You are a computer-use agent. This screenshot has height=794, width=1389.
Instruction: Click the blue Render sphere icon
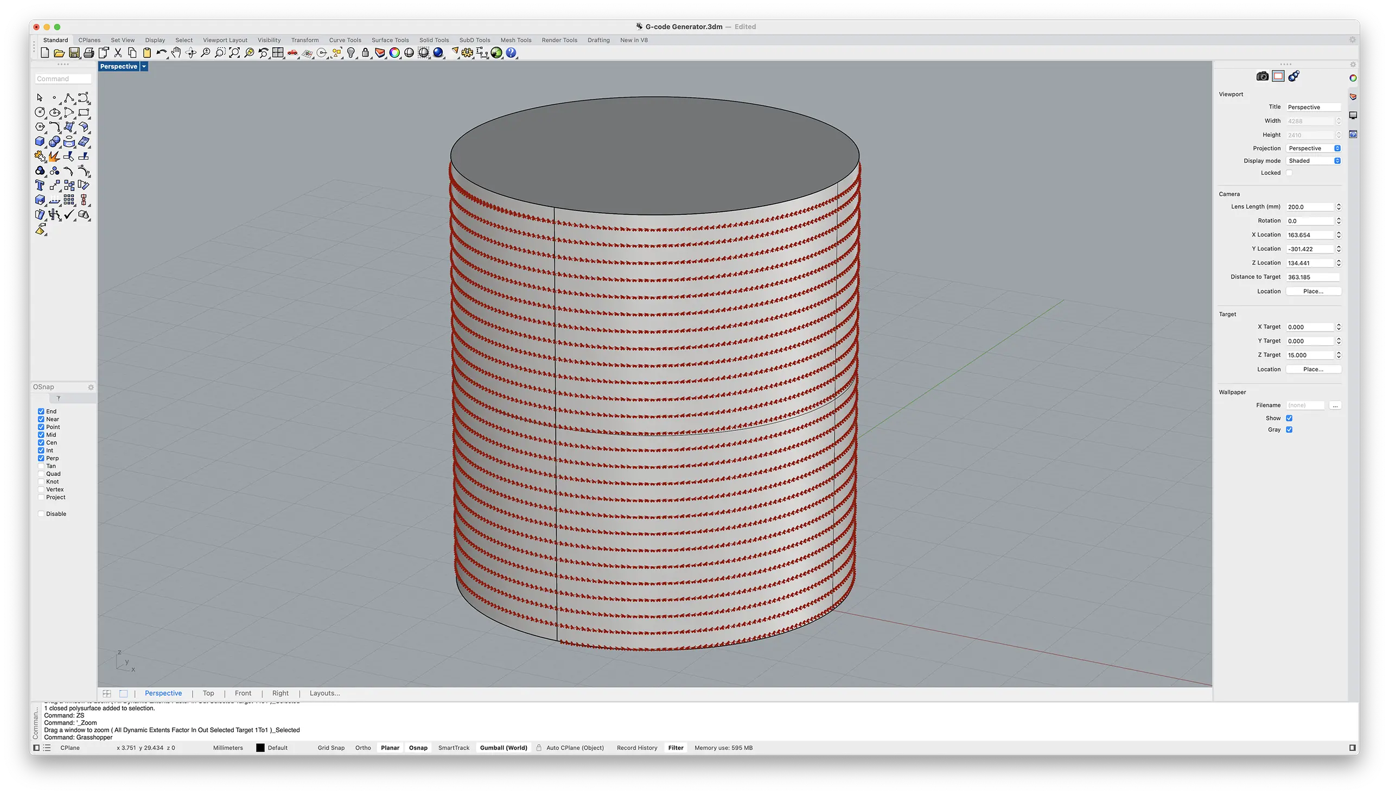tap(438, 53)
